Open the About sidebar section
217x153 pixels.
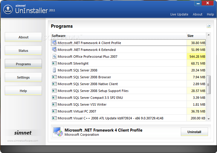[x=23, y=37]
